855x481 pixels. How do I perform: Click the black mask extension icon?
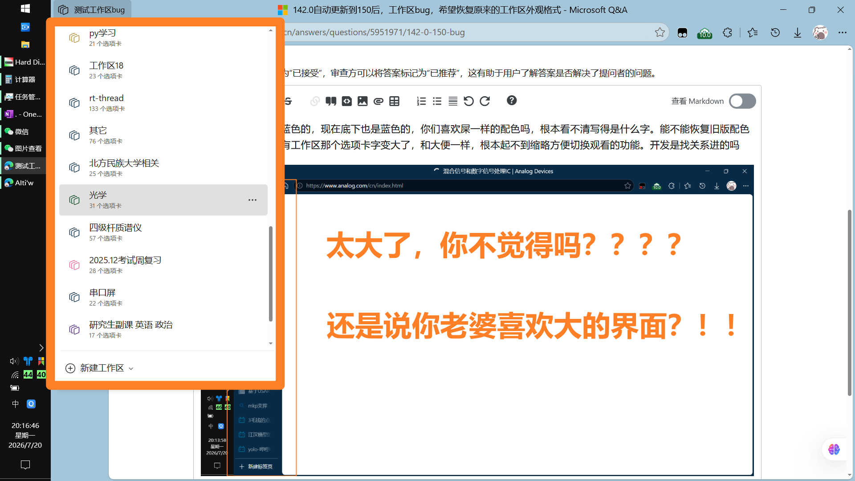(682, 33)
